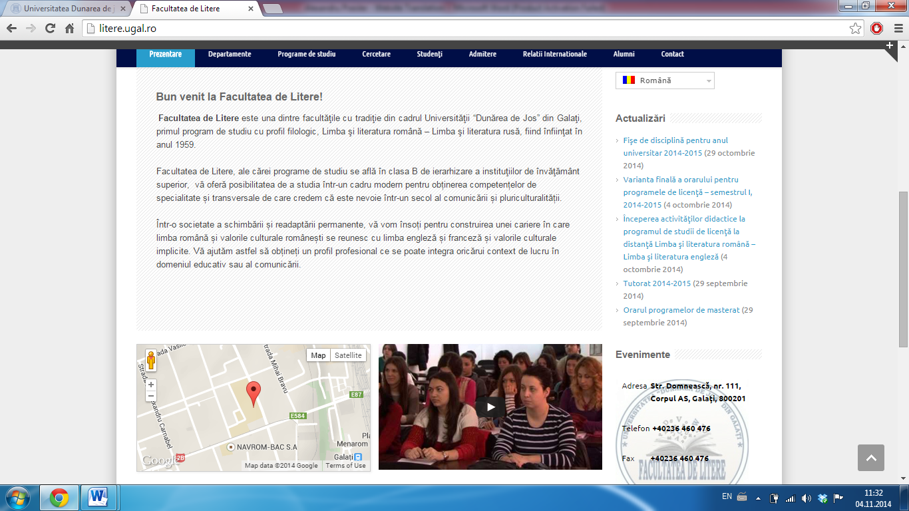Click NAVROM-BAC S.A label on map
Screen dimensions: 909x511
(x=267, y=447)
